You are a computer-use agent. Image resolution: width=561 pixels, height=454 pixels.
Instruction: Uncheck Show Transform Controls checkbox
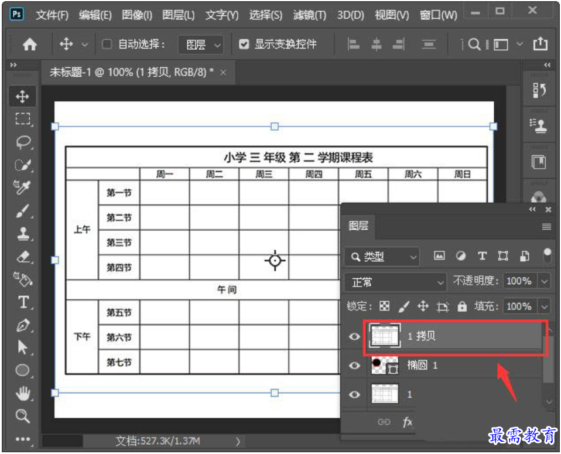(x=244, y=44)
